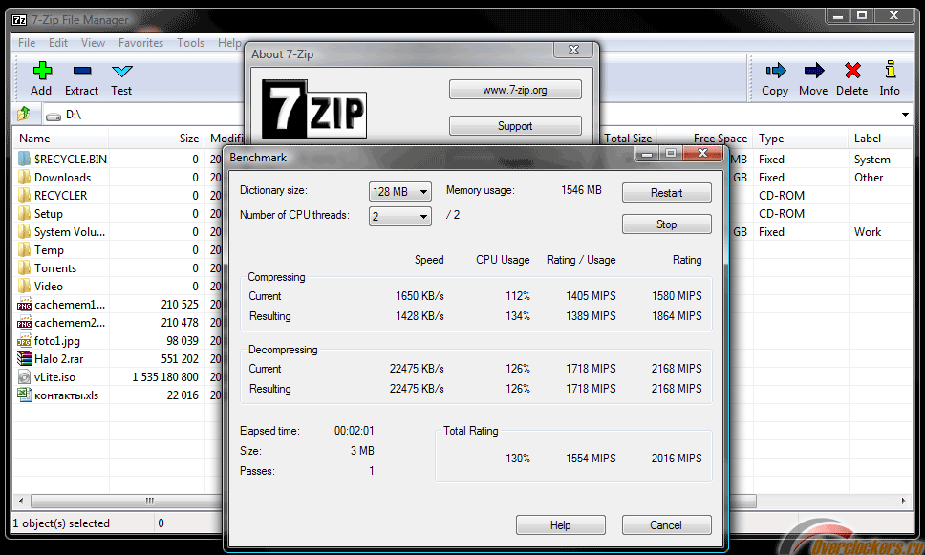This screenshot has width=925, height=555.
Task: Click the Video folder icon
Action: (x=24, y=286)
